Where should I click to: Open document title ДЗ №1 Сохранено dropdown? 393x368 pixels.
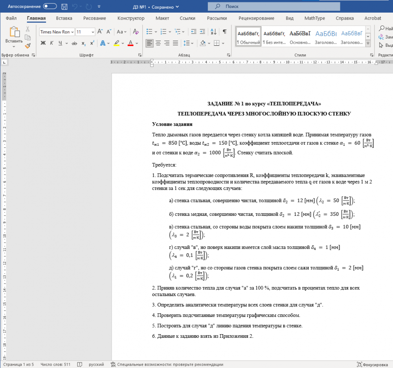tap(156, 7)
